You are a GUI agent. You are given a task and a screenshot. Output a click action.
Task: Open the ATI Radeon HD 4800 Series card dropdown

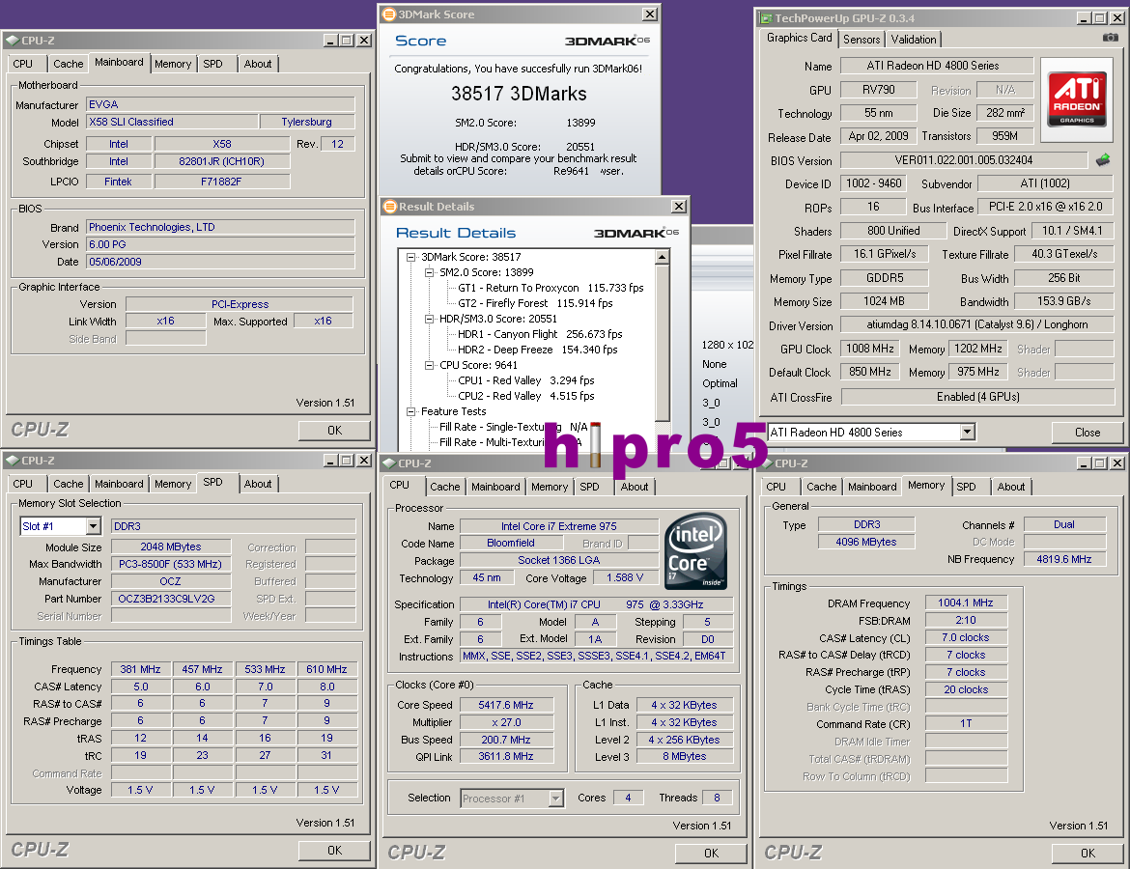coord(967,433)
